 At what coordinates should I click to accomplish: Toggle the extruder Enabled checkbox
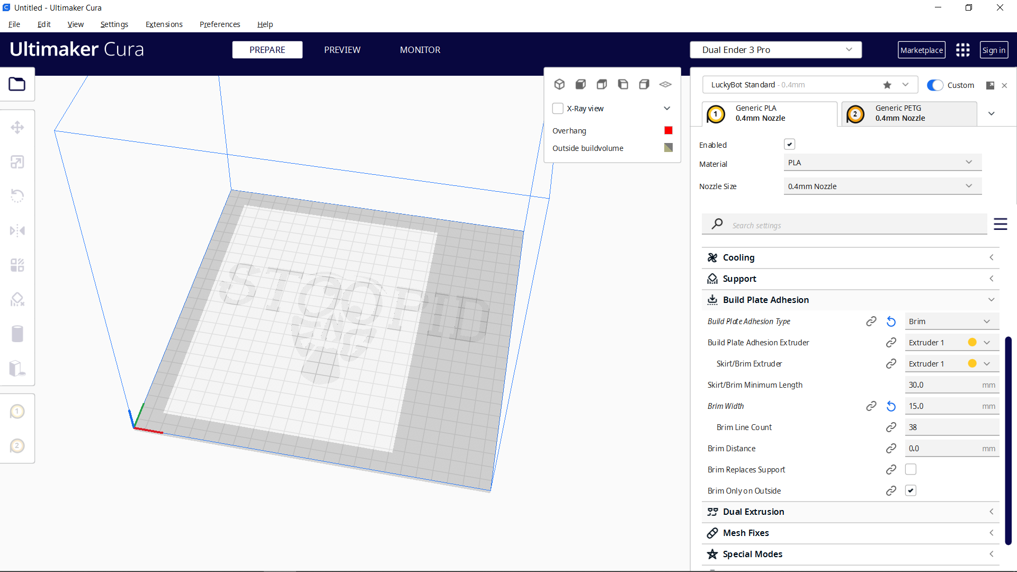tap(789, 145)
